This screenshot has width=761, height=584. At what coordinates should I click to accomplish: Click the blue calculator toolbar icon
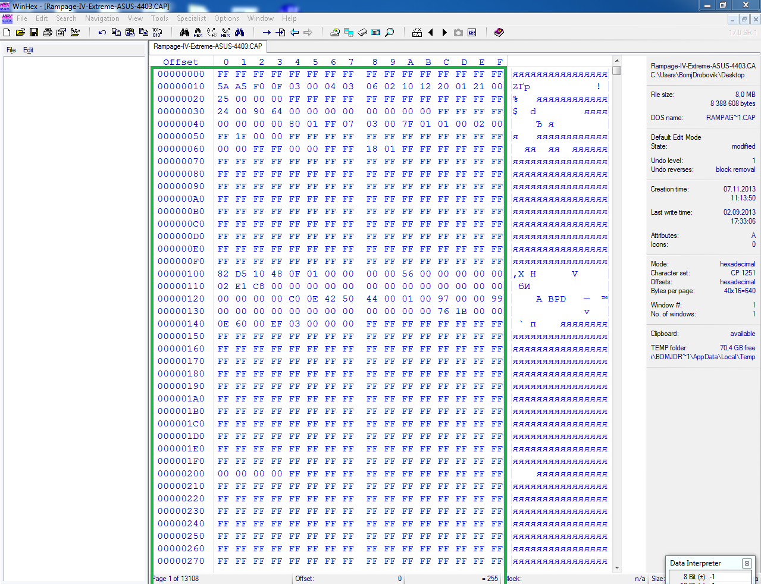(x=376, y=32)
